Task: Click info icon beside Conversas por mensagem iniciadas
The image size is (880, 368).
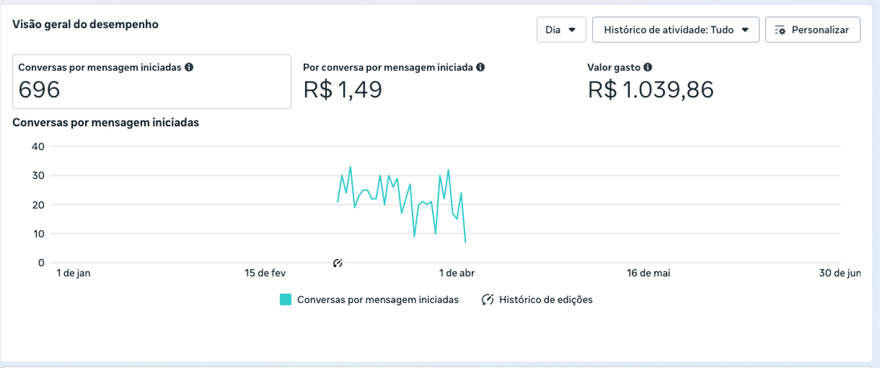Action: [189, 67]
